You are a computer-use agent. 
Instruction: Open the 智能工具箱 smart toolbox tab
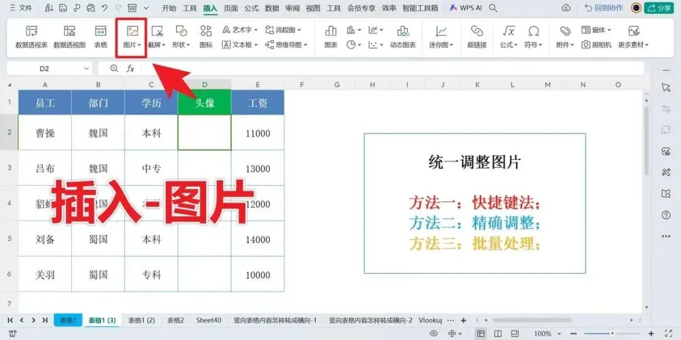coord(420,8)
